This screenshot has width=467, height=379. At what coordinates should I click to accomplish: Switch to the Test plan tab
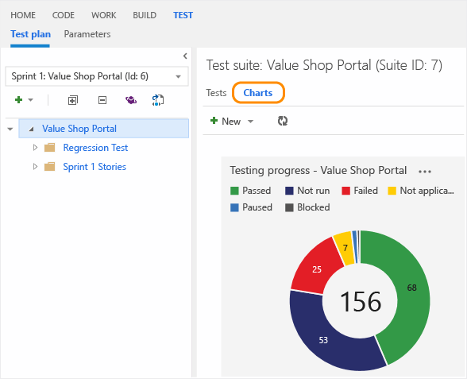30,34
